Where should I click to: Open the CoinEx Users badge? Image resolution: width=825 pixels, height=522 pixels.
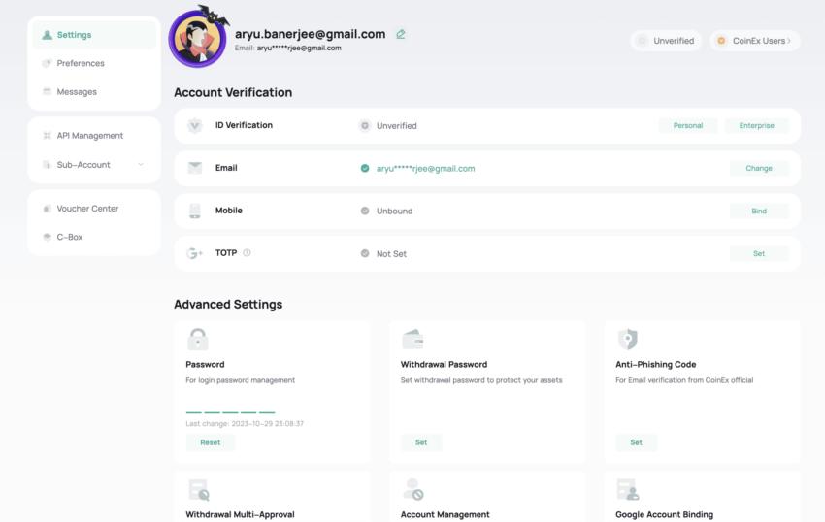tap(755, 41)
